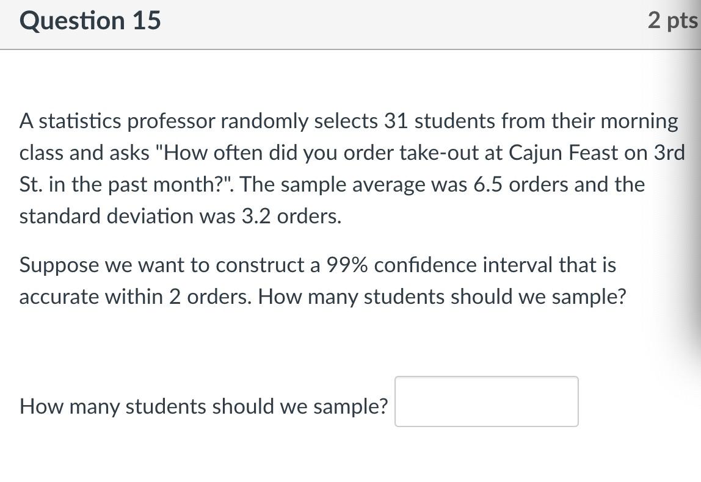Viewport: 701px width, 482px height.
Task: Click the word "morning" in the first line
Action: [639, 121]
